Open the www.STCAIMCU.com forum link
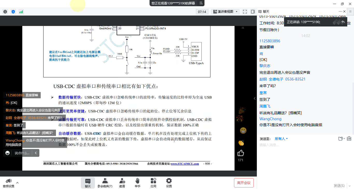The width and height of the screenshot is (354, 189). 185,164
